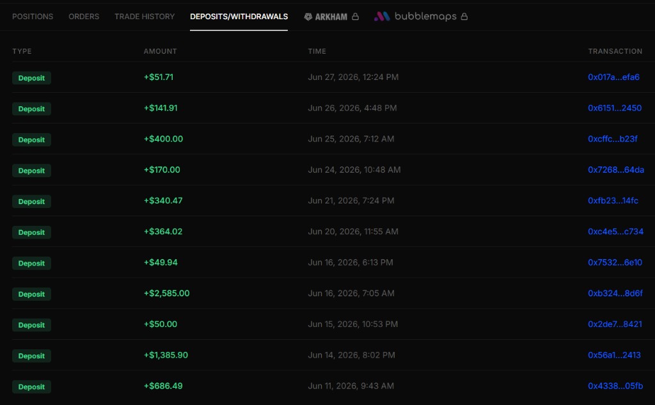Select the Deposits/Withdrawals tab
Screen dimensions: 655x405
coord(239,16)
